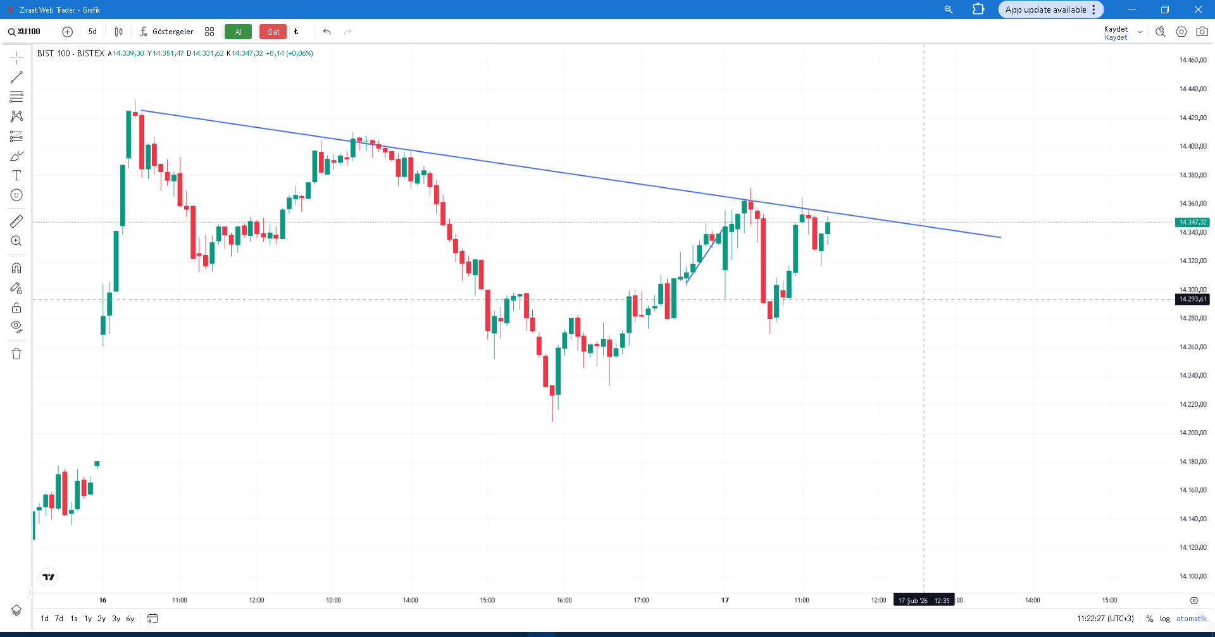Open the Göstergeler indicators menu
Viewport: 1215px width, 637px height.
click(167, 32)
